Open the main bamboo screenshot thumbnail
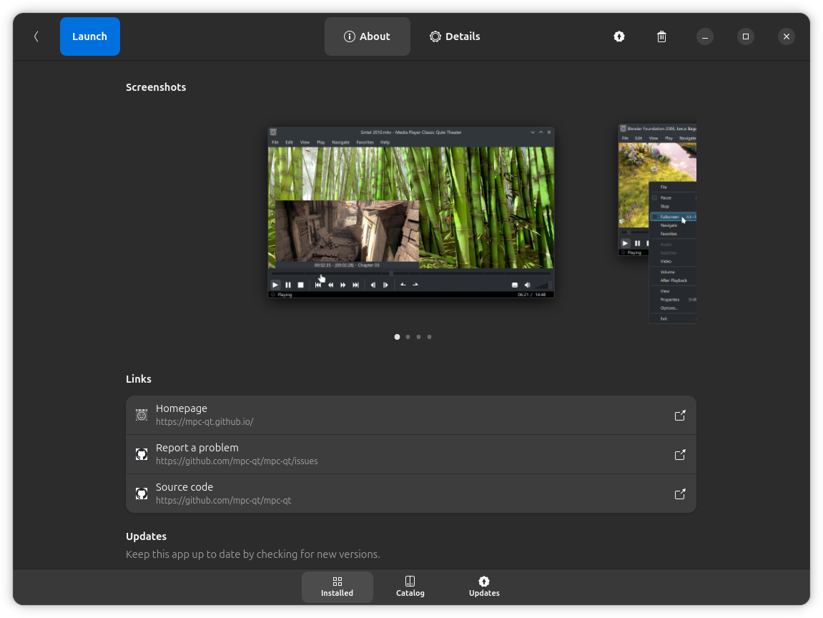 tap(410, 212)
